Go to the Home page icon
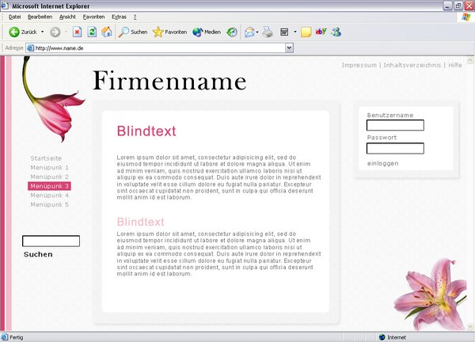Viewport: 475px width, 342px height. pyautogui.click(x=107, y=32)
